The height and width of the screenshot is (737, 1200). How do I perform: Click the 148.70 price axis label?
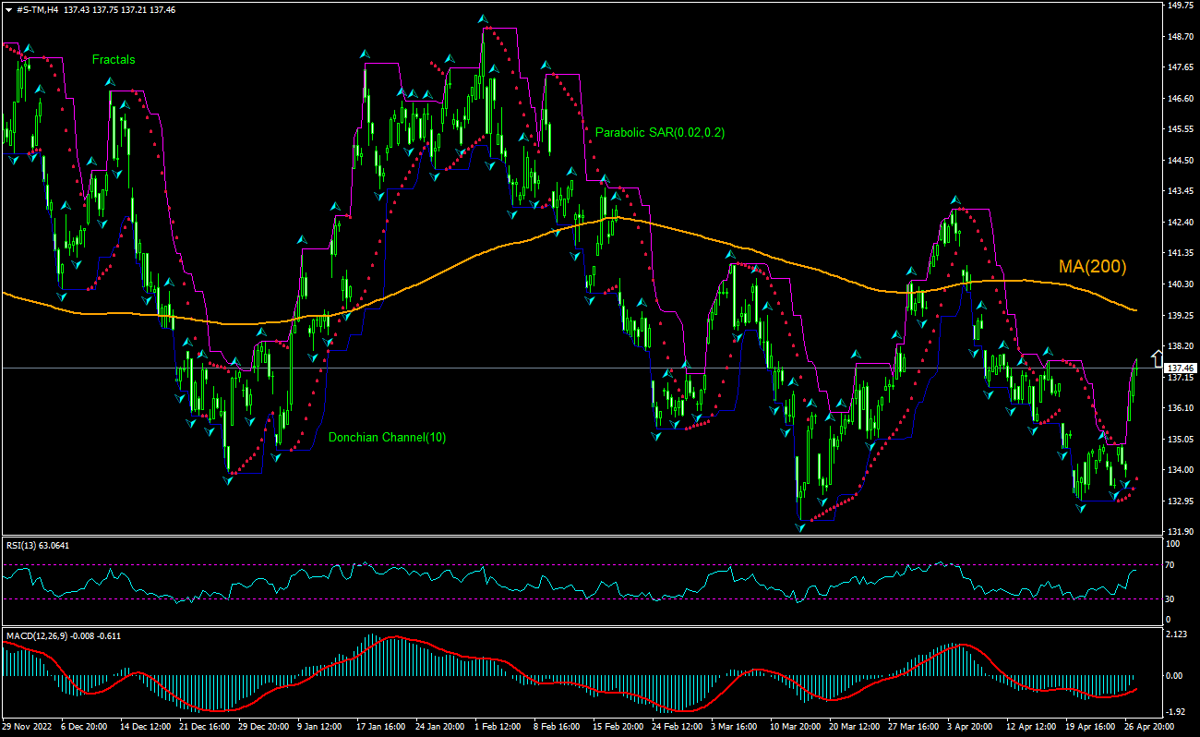[1178, 37]
